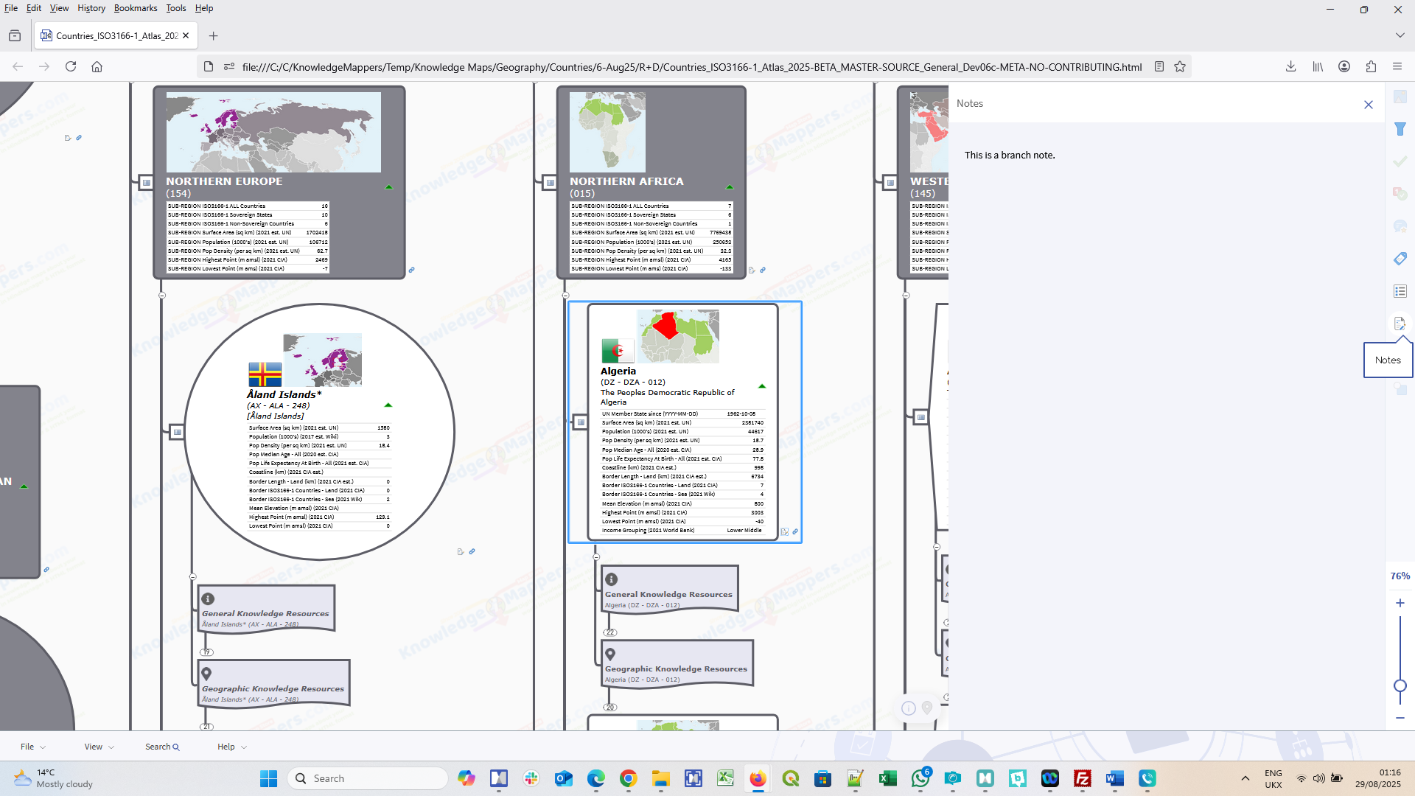The height and width of the screenshot is (796, 1415).
Task: Open the checkmark task panel icon
Action: pos(1400,161)
